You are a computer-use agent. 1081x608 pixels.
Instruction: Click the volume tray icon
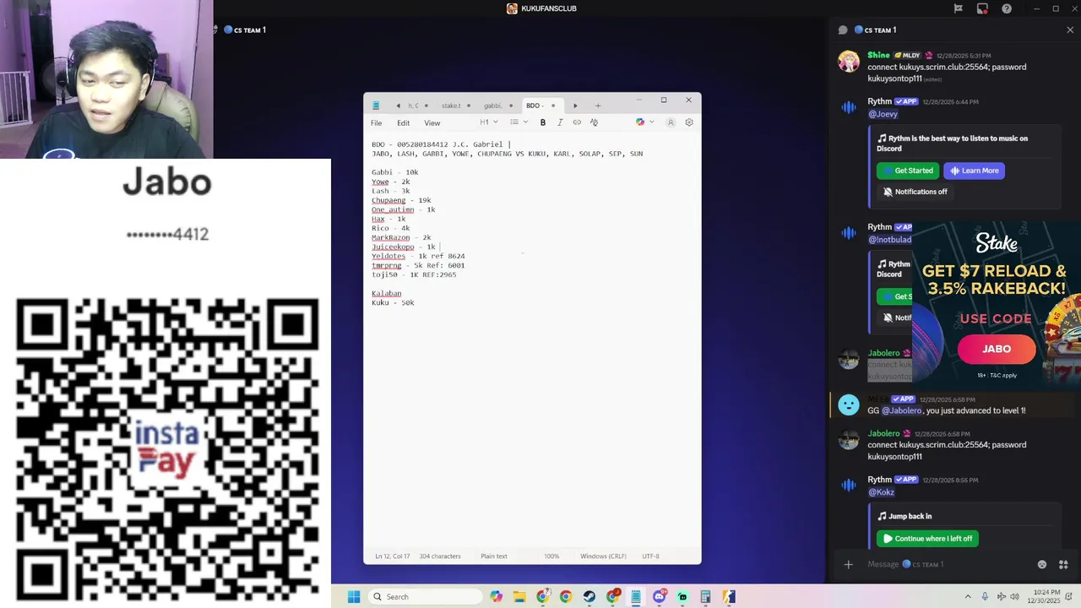pos(1014,597)
